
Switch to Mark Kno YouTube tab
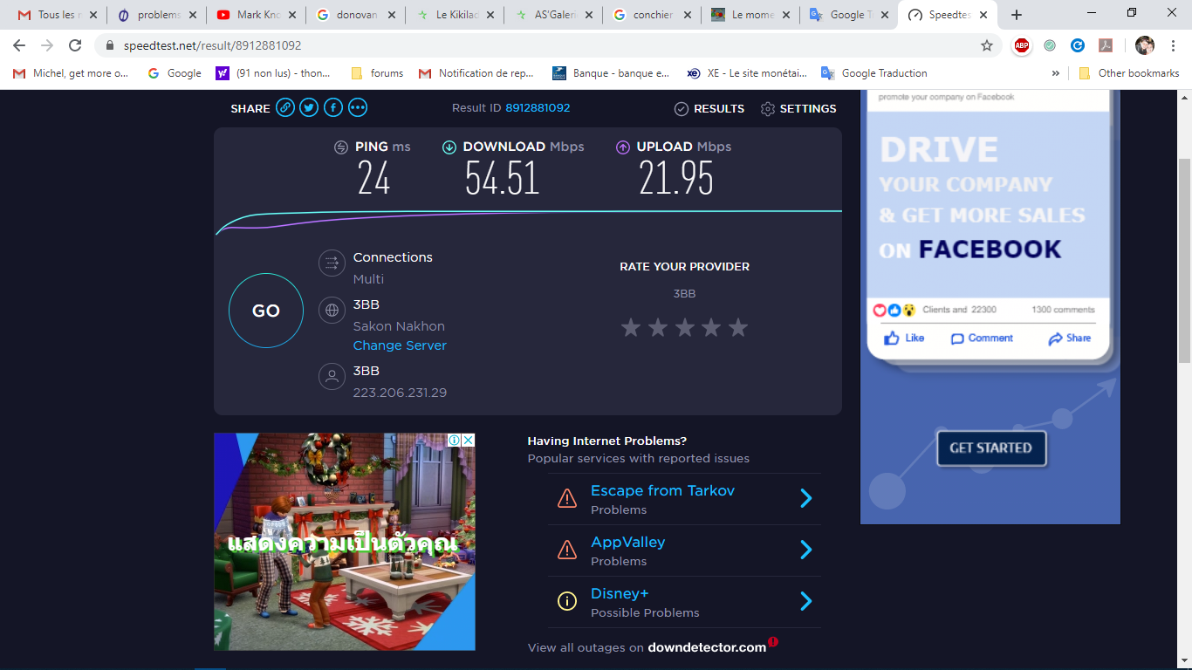click(255, 15)
